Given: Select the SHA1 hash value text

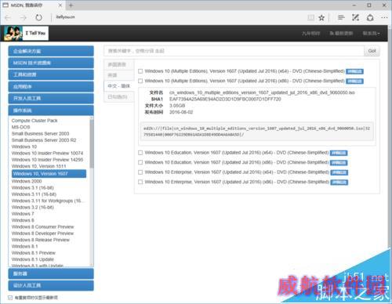Looking at the screenshot, I should 225,100.
